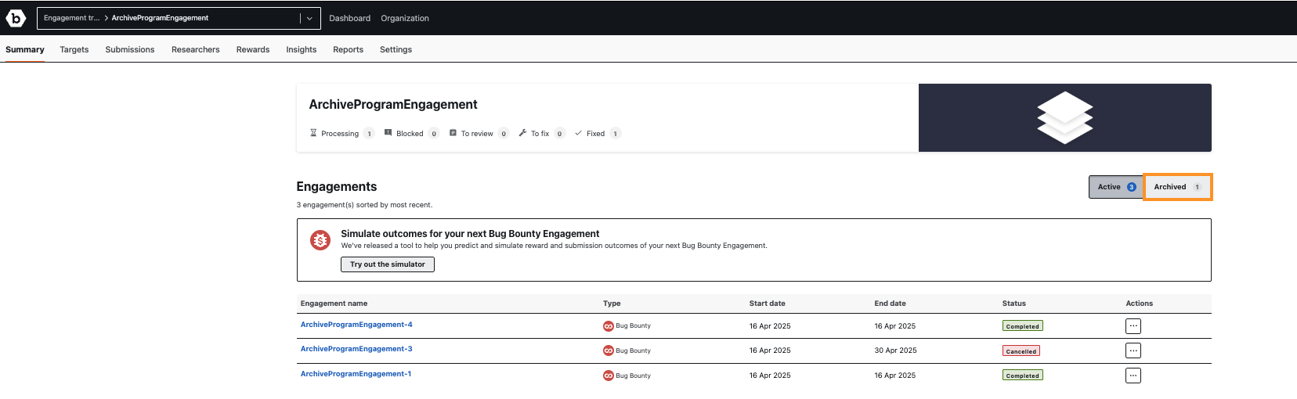Open Organization in top navigation
Screen dimensions: 1297x399
(x=405, y=18)
